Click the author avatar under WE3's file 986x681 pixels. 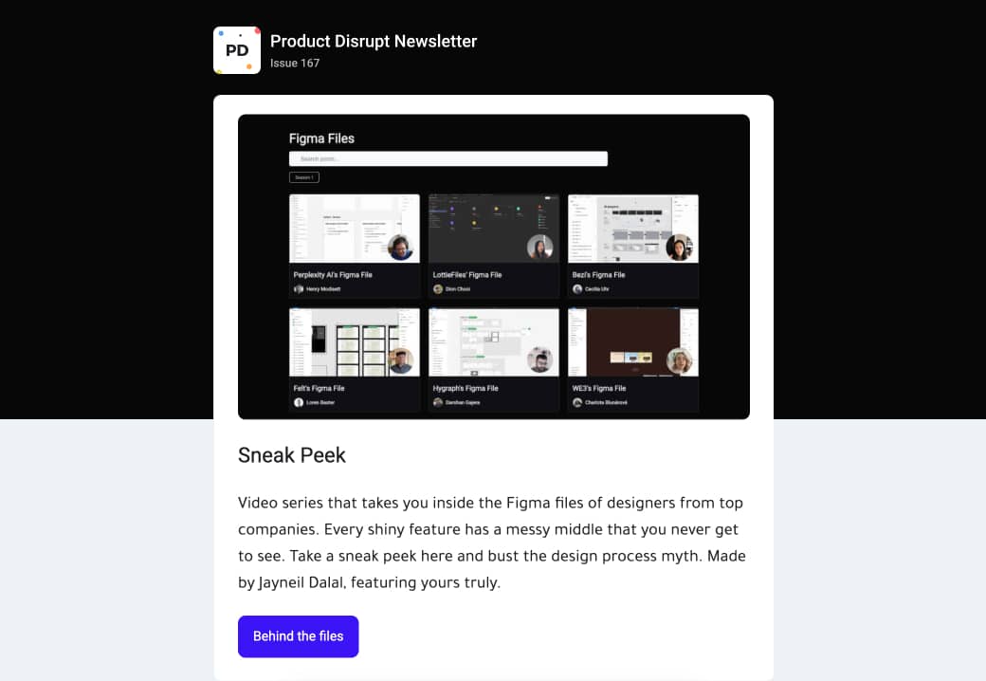pyautogui.click(x=577, y=402)
